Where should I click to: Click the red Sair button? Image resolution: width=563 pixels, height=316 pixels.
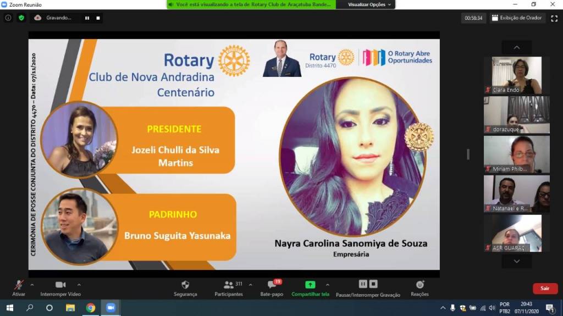544,288
